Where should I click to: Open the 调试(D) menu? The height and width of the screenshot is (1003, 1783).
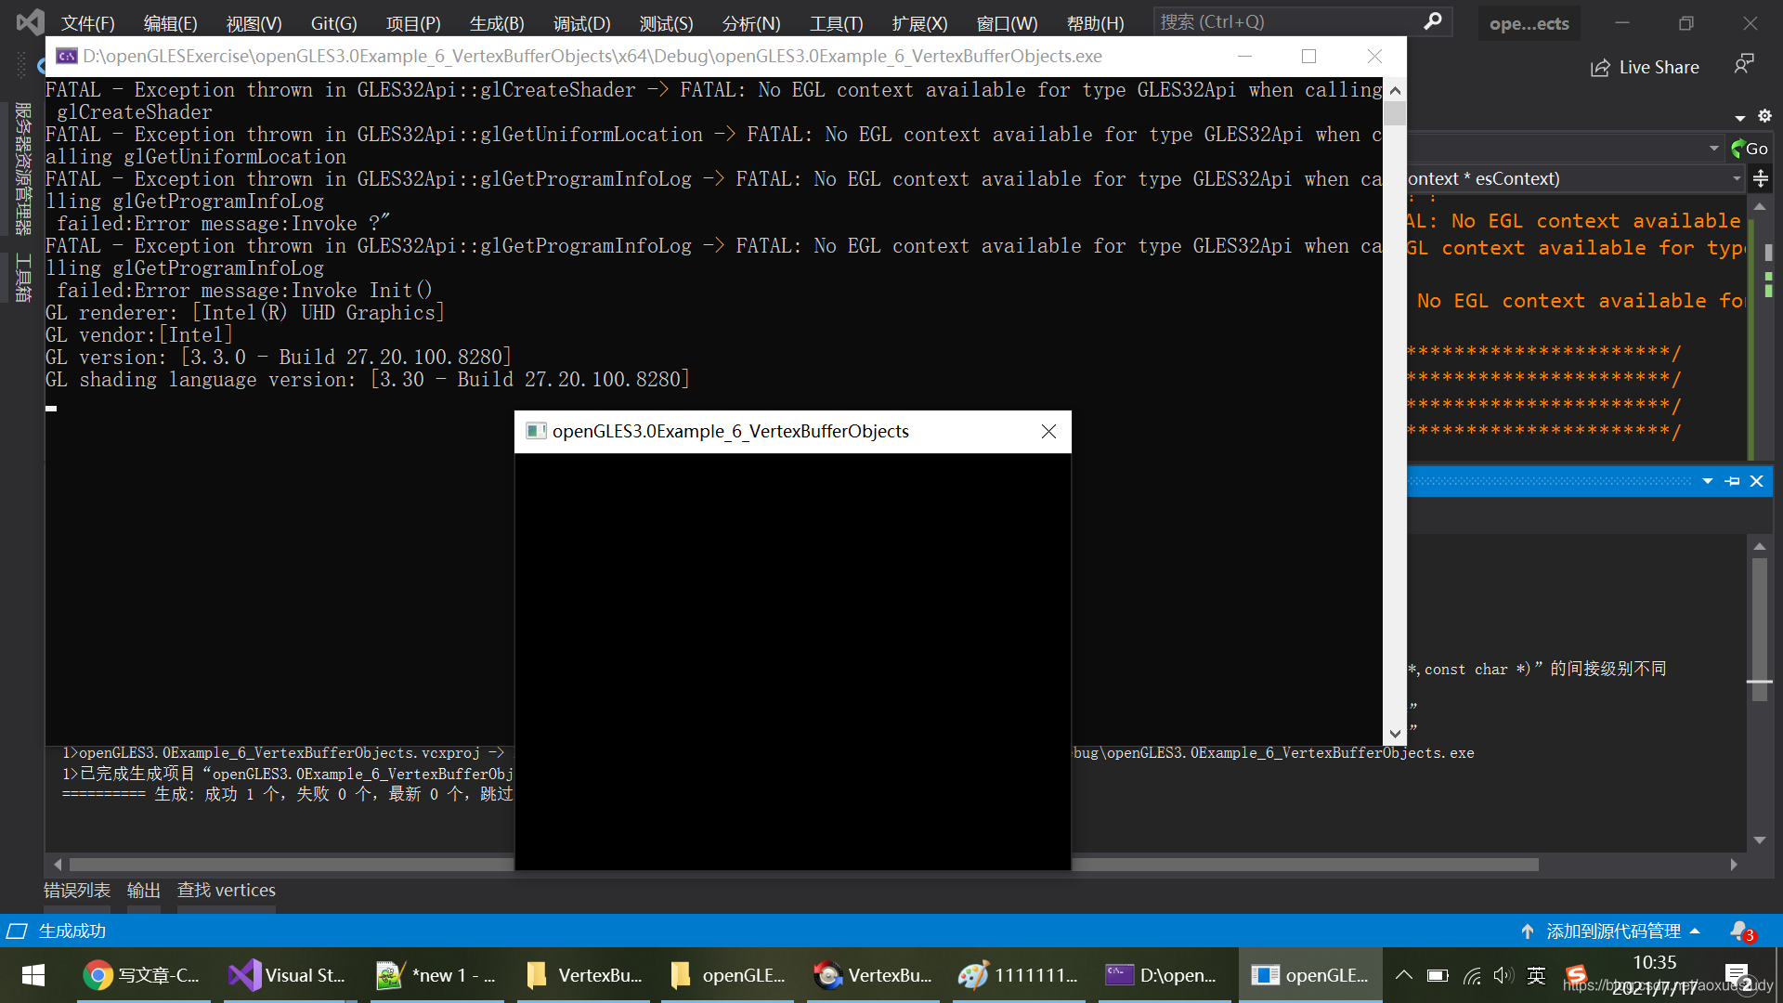click(581, 23)
